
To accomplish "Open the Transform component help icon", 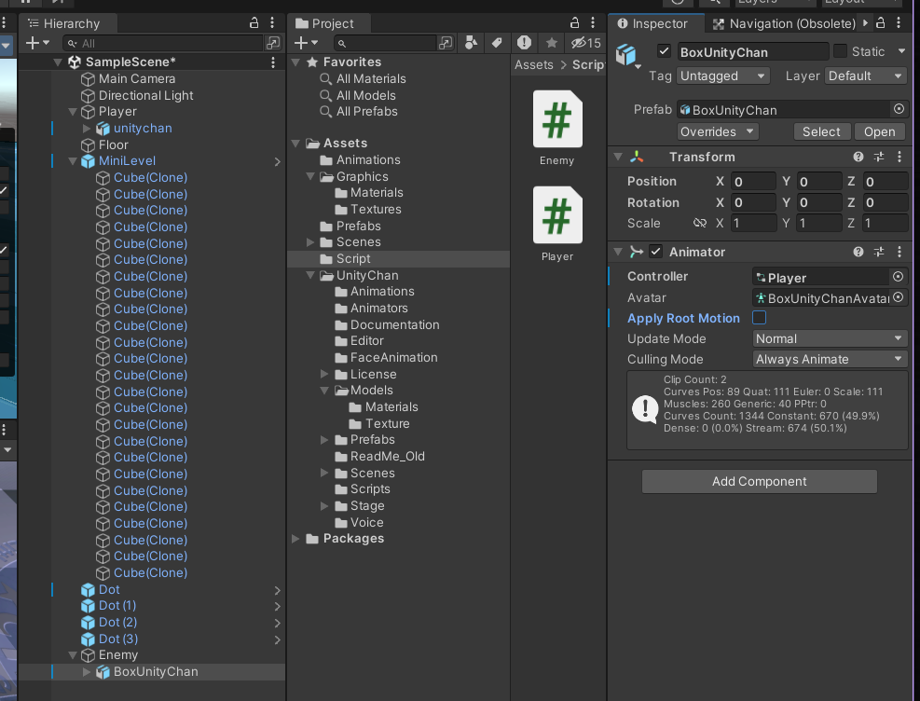I will coord(858,157).
